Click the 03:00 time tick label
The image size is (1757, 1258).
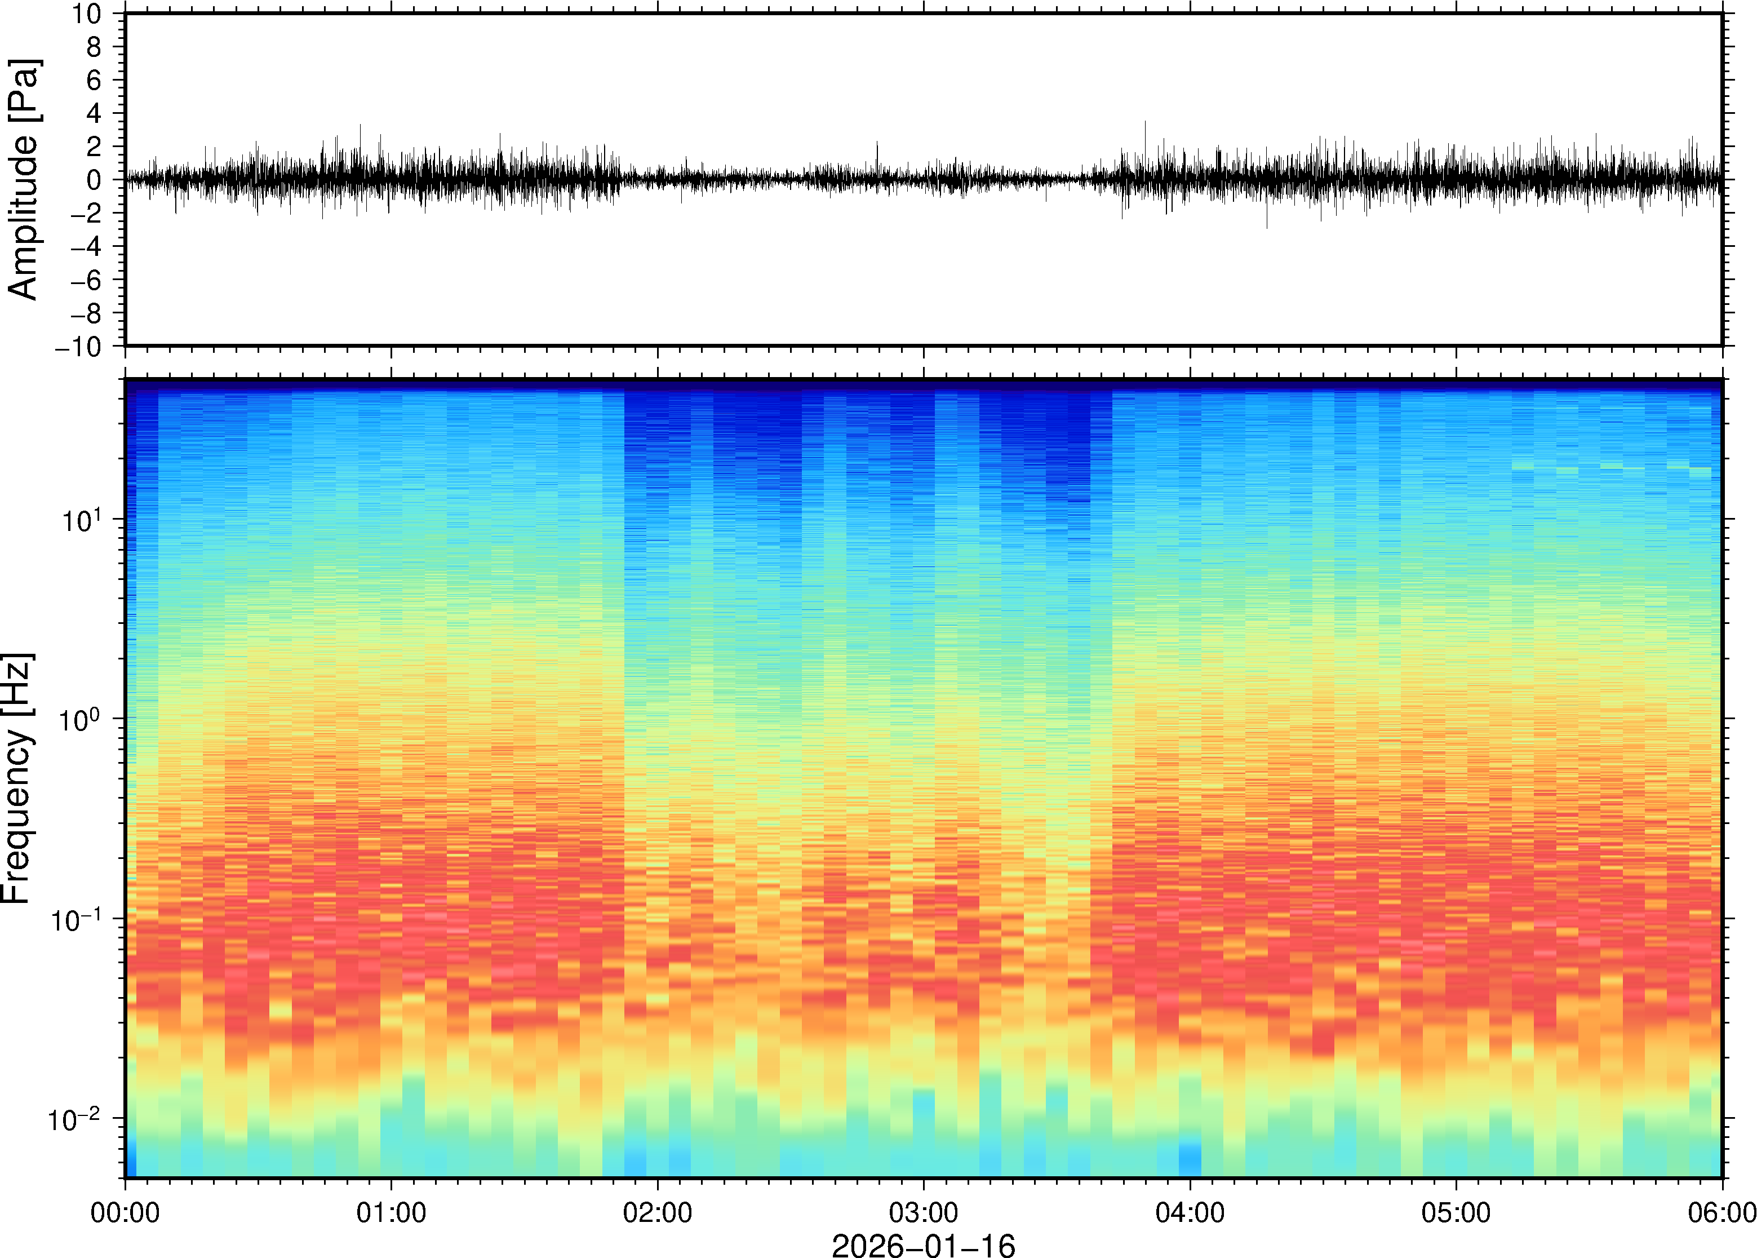coord(923,1212)
